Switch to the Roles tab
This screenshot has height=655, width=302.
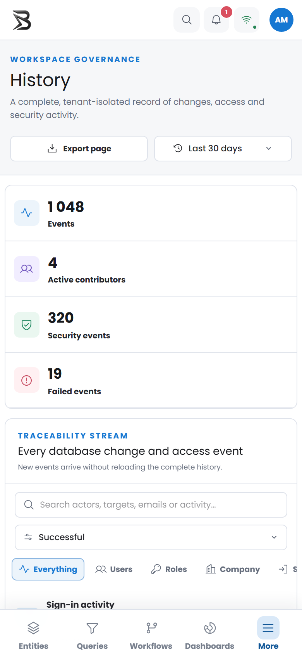pyautogui.click(x=169, y=569)
